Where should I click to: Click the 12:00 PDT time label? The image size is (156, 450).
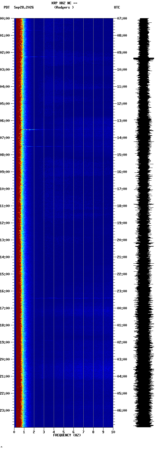point(5,223)
